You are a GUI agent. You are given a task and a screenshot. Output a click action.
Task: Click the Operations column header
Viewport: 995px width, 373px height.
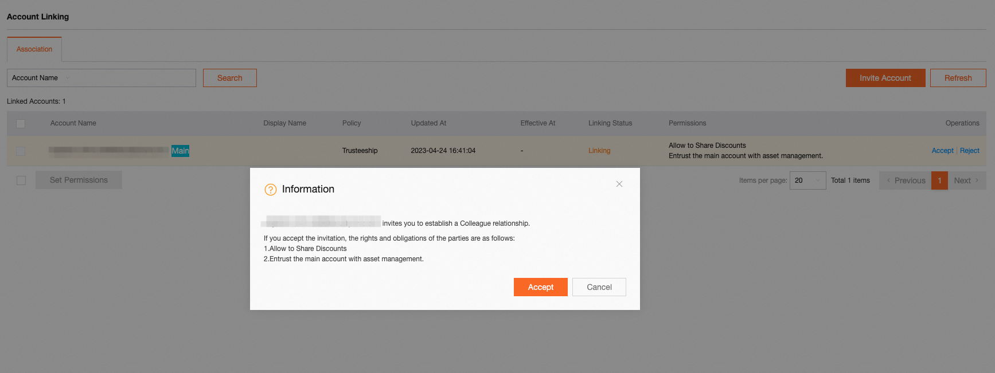(x=962, y=123)
